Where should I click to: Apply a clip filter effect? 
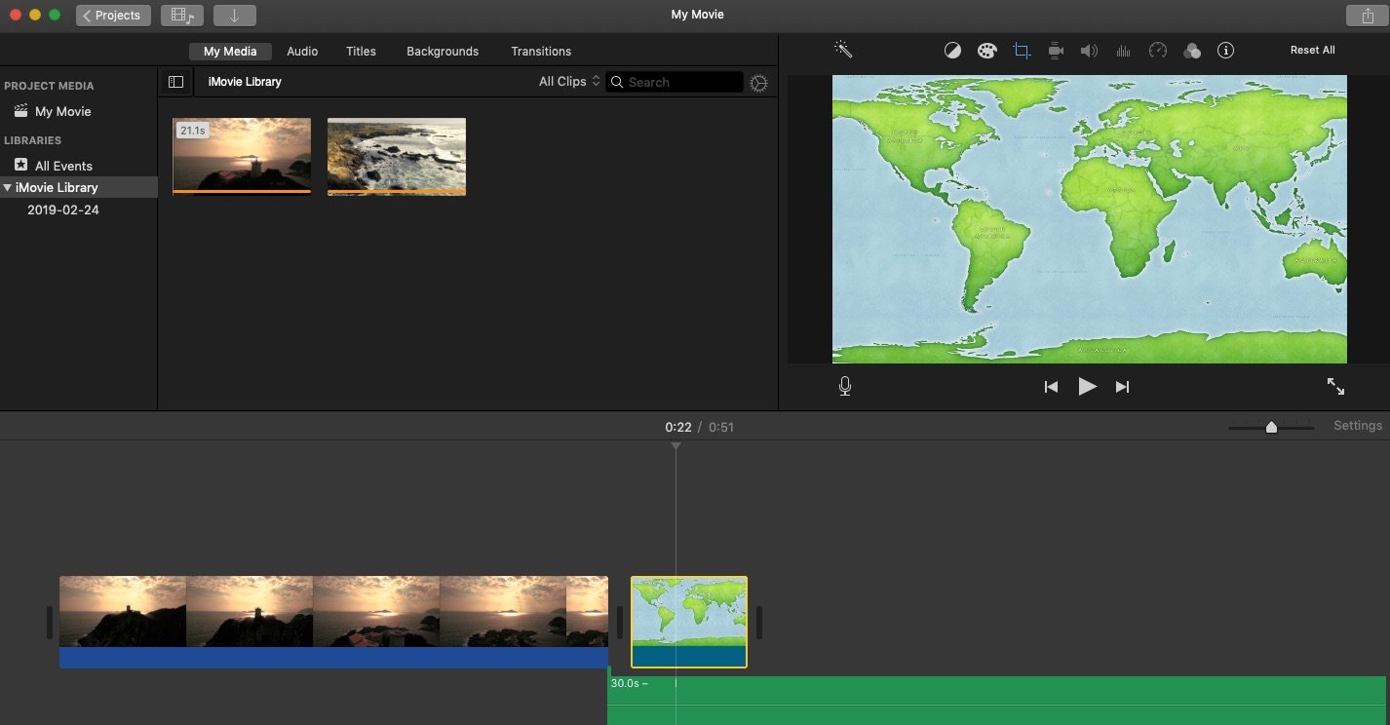(x=1192, y=50)
